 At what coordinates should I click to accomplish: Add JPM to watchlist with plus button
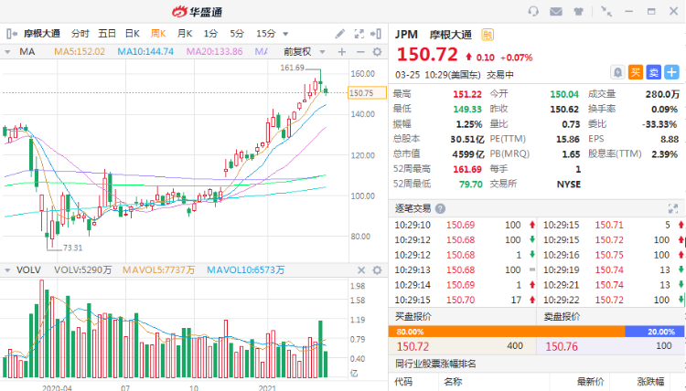[671, 72]
